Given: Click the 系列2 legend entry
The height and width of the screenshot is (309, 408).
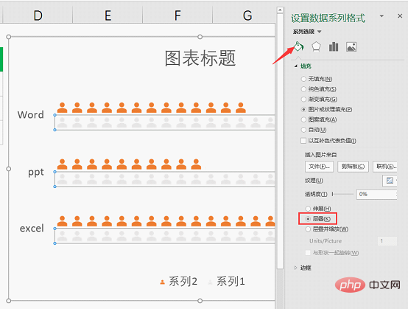Looking at the screenshot, I should tap(178, 282).
